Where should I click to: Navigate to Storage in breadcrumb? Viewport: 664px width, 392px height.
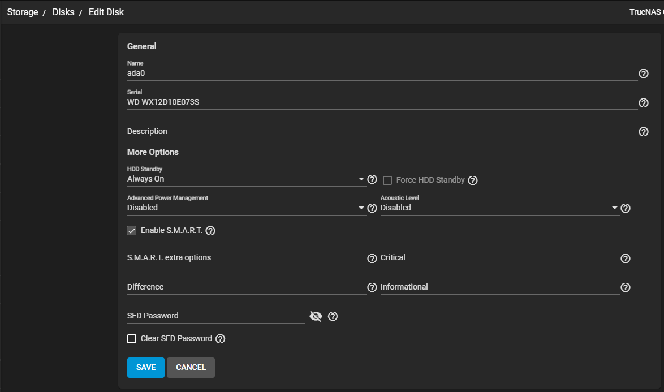[x=23, y=12]
